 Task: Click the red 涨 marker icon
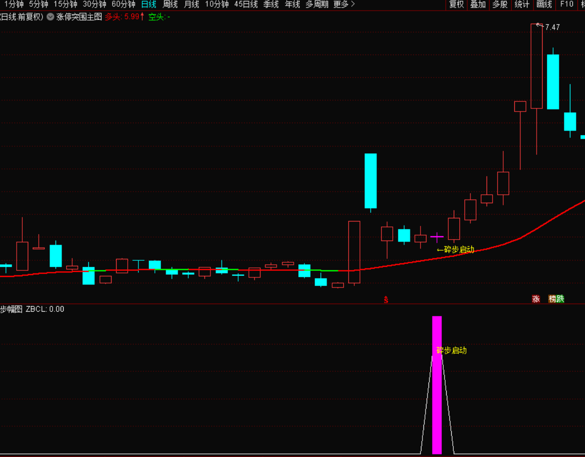click(x=536, y=299)
